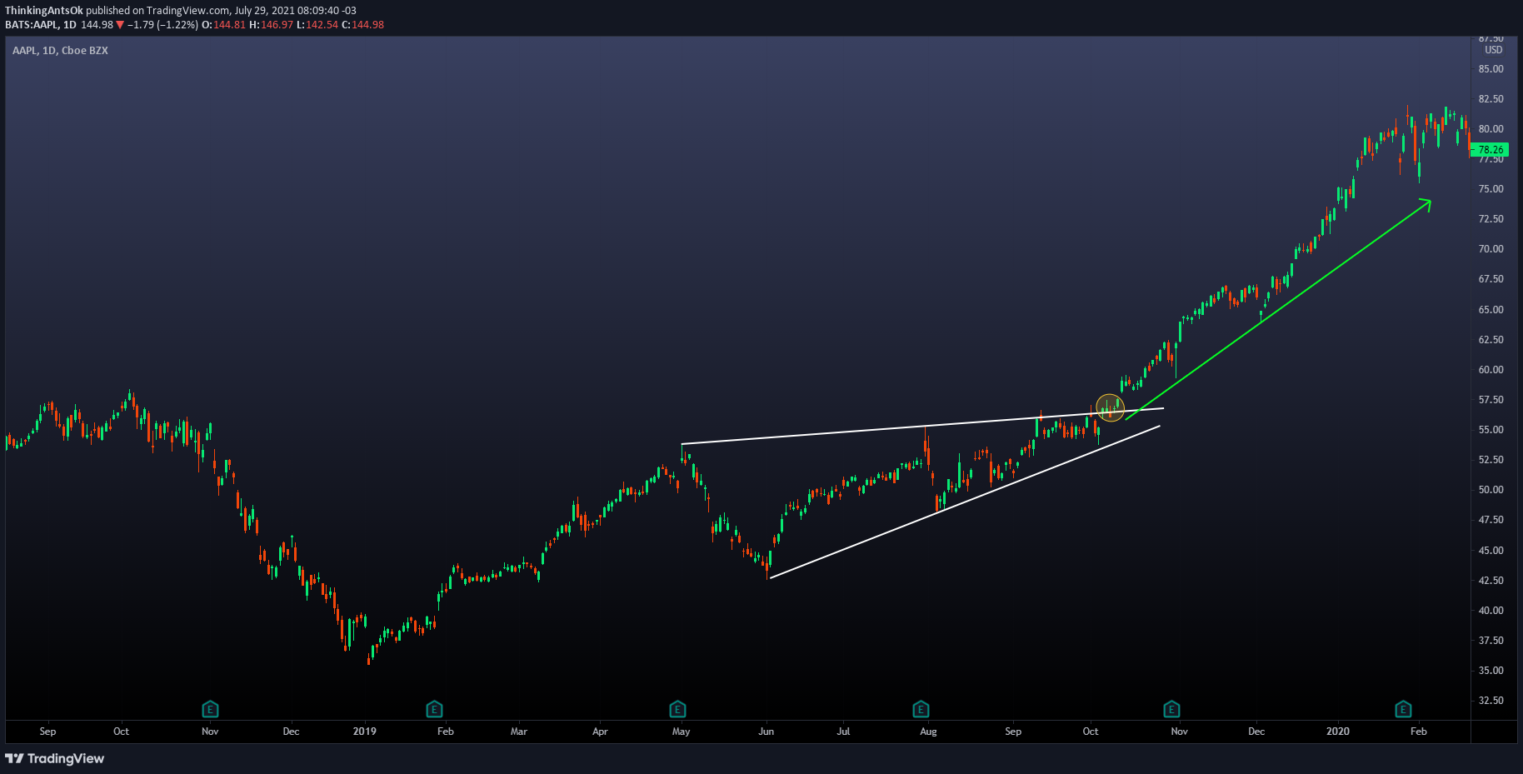Image resolution: width=1523 pixels, height=774 pixels.
Task: Click the 'Aug' label on the time axis
Action: point(928,732)
